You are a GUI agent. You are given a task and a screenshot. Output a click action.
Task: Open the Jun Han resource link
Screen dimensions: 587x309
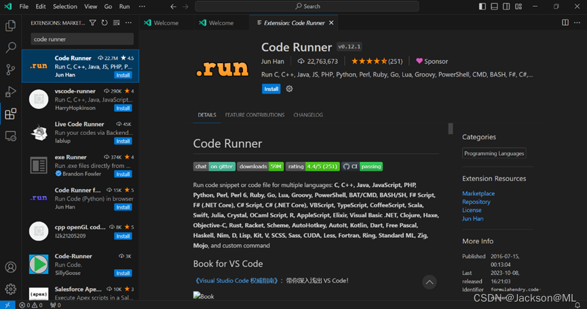click(x=472, y=219)
